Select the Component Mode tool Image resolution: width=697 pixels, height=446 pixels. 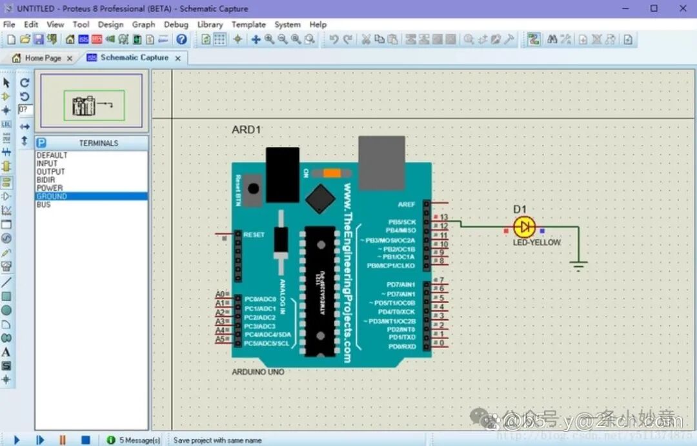click(6, 96)
